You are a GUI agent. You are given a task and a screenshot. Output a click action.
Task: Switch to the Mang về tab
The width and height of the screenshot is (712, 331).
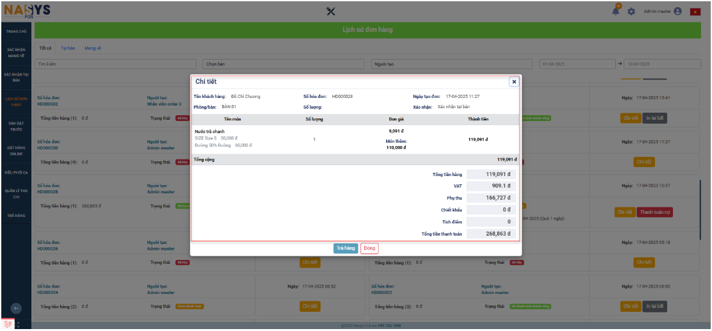93,48
